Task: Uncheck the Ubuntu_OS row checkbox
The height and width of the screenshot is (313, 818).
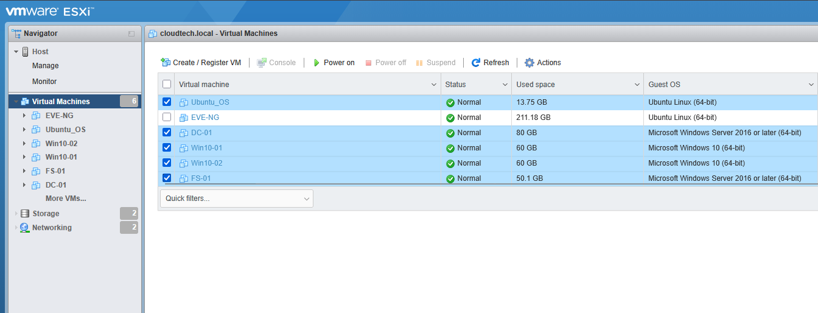Action: click(x=167, y=102)
